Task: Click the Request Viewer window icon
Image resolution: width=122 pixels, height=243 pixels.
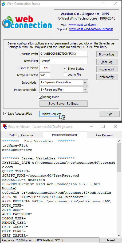Action: click(5, 126)
